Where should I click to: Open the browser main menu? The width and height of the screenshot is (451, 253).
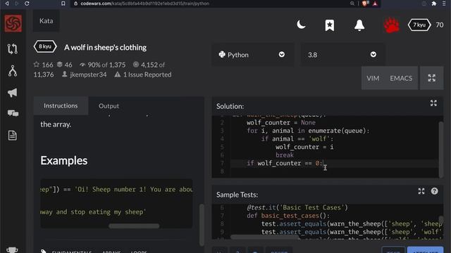click(444, 4)
